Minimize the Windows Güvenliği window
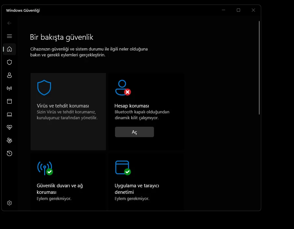Image resolution: width=294 pixels, height=229 pixels. (x=224, y=10)
